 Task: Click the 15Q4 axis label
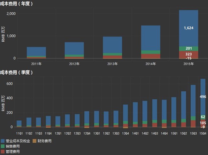[203, 133]
